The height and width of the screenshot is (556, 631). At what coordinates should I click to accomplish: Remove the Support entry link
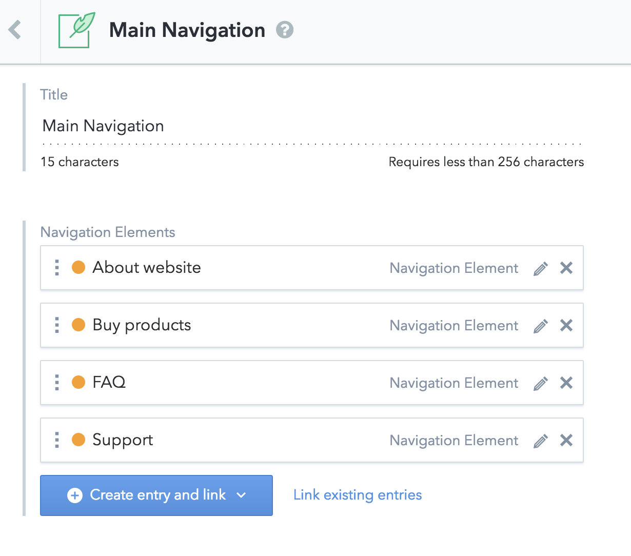(566, 440)
